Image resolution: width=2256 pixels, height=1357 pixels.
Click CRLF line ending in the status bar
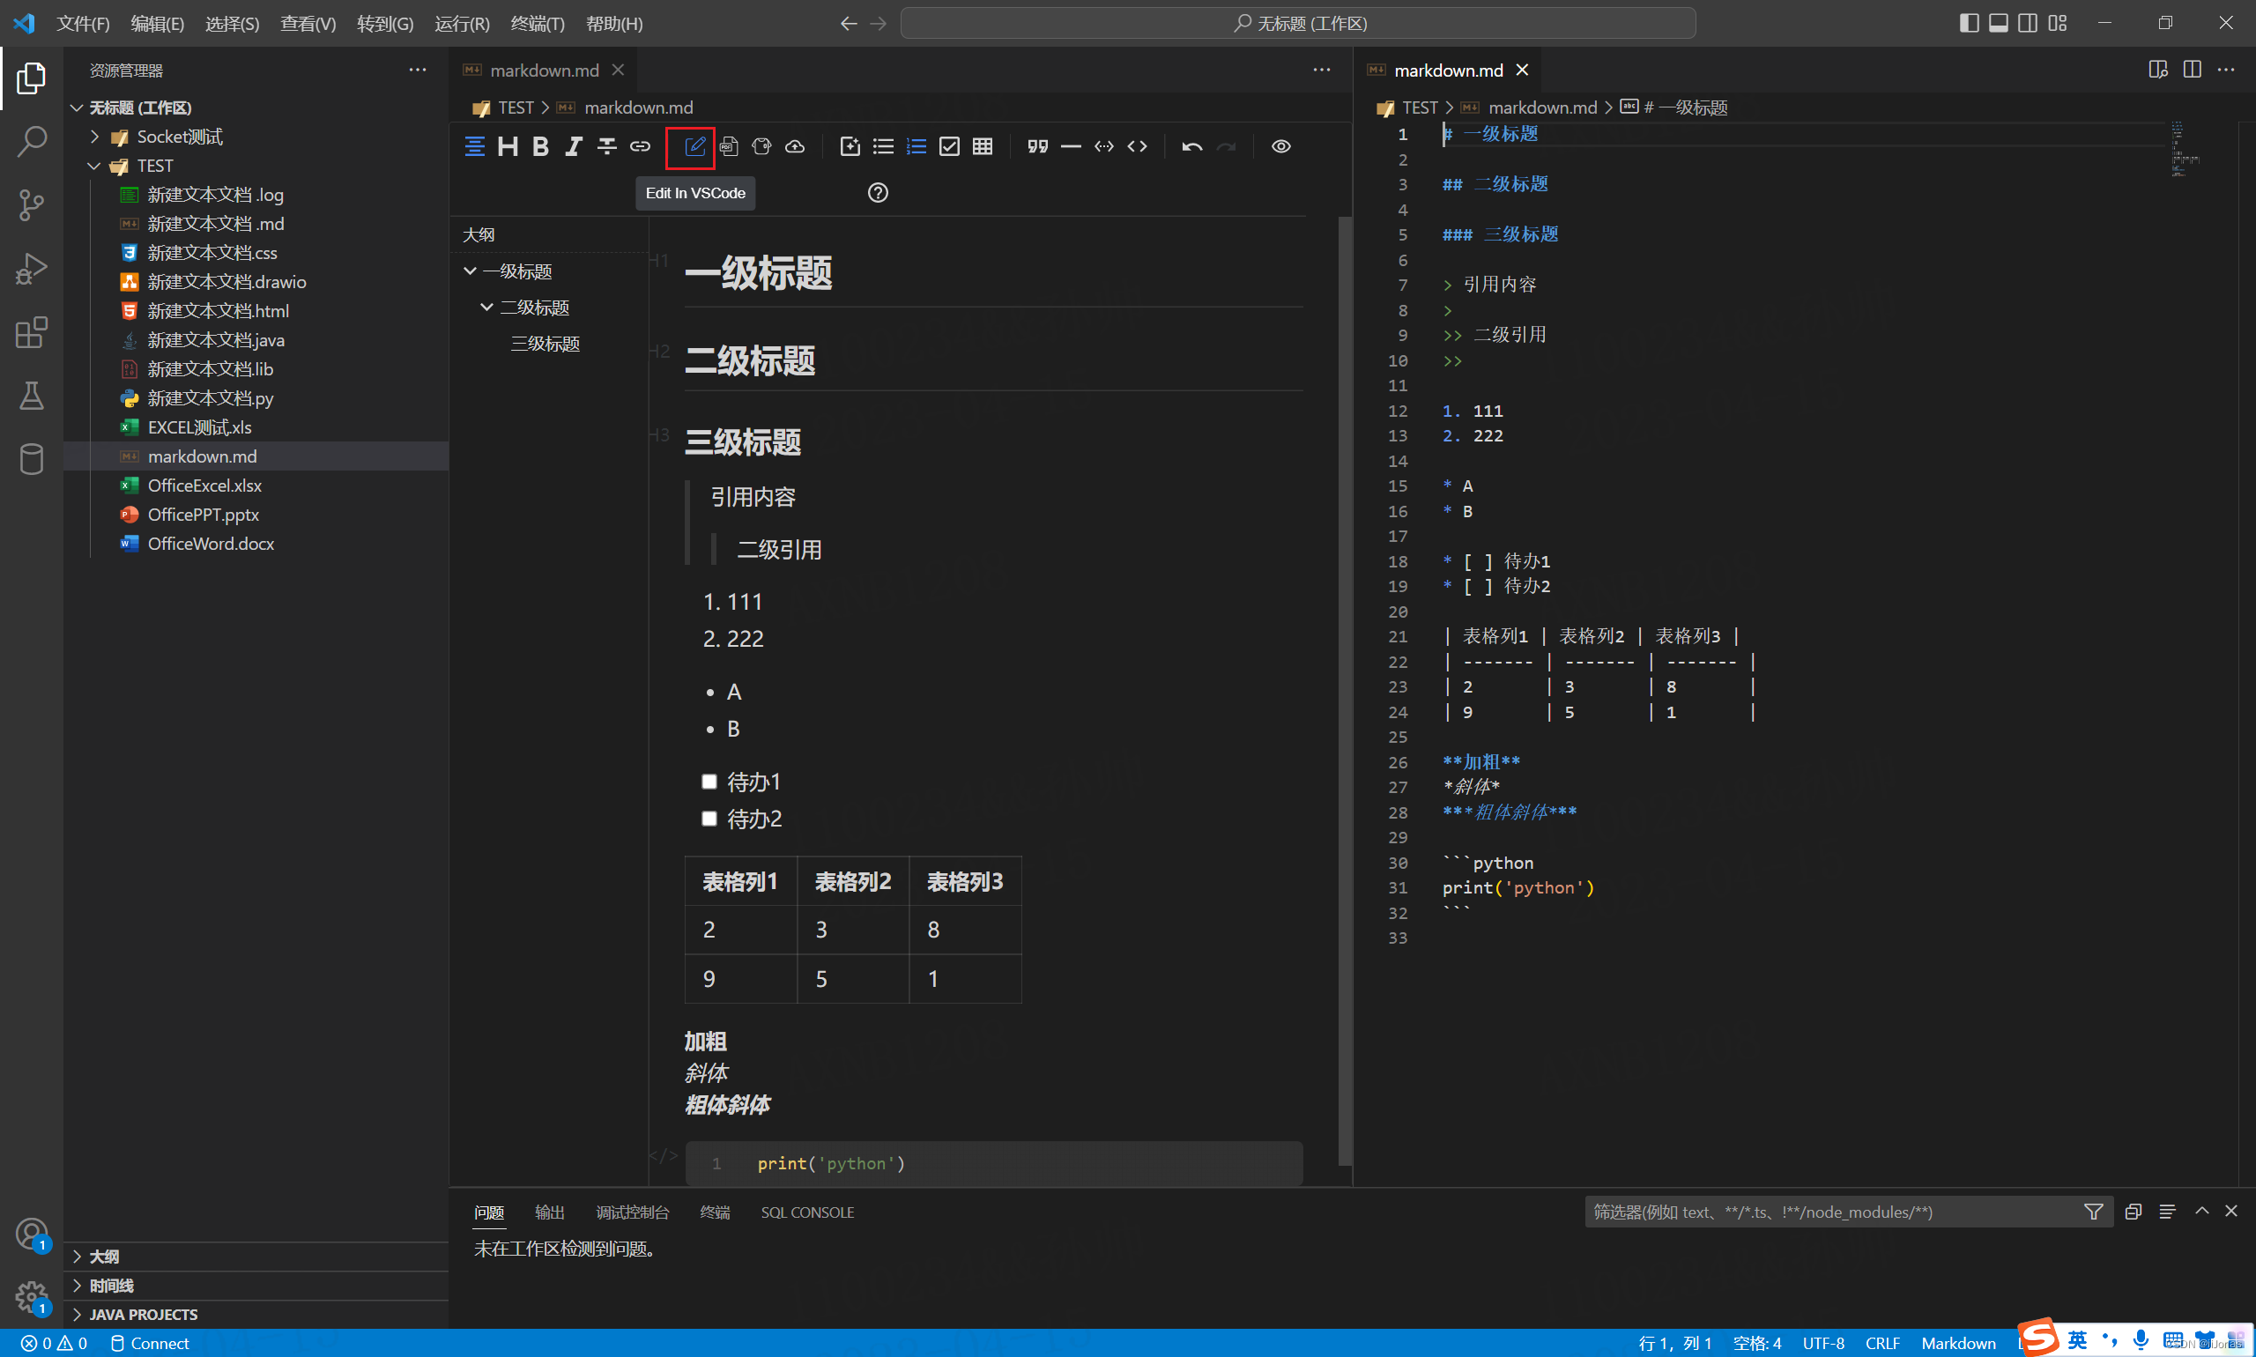(1882, 1343)
